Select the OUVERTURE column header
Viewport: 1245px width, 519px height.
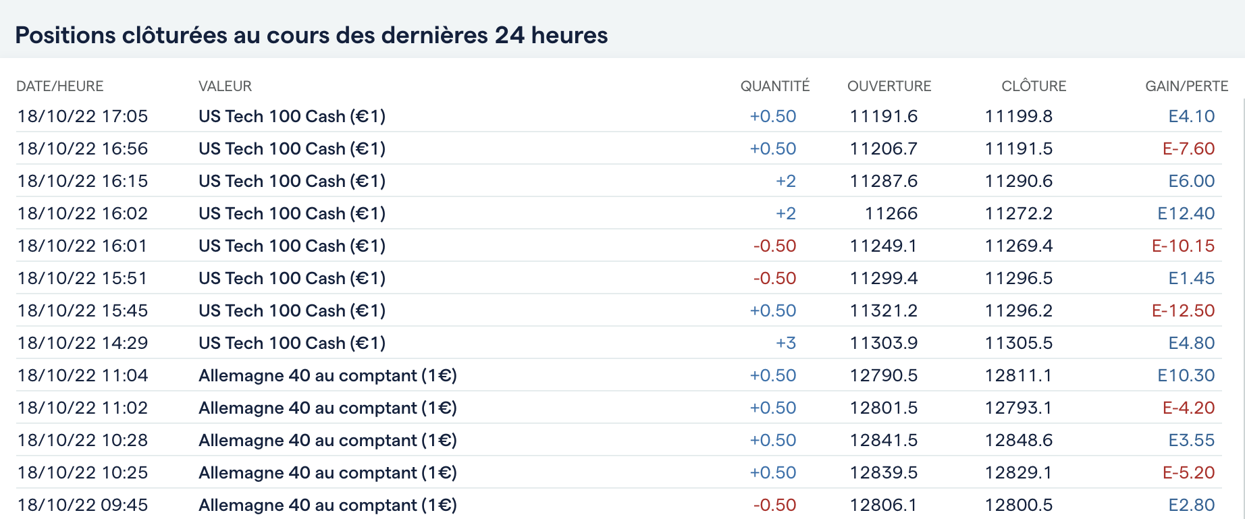click(x=889, y=86)
